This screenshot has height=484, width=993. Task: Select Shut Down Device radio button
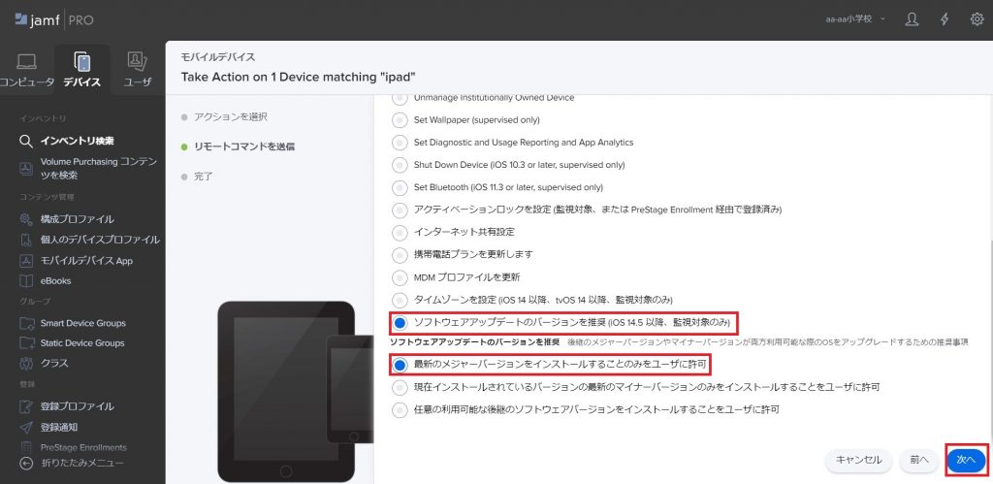(400, 165)
